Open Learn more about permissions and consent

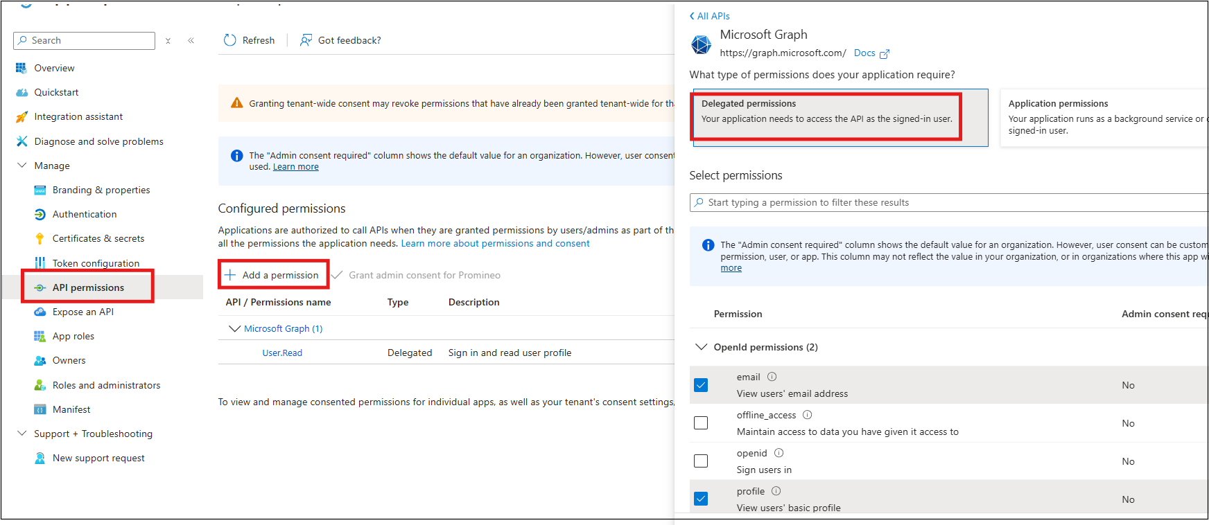tap(495, 243)
